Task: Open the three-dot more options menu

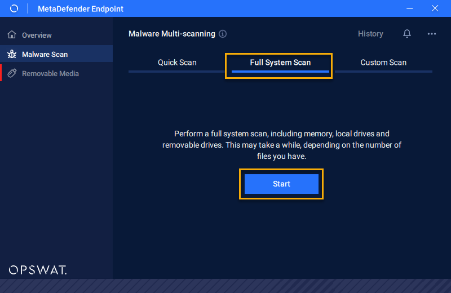Action: (x=431, y=34)
